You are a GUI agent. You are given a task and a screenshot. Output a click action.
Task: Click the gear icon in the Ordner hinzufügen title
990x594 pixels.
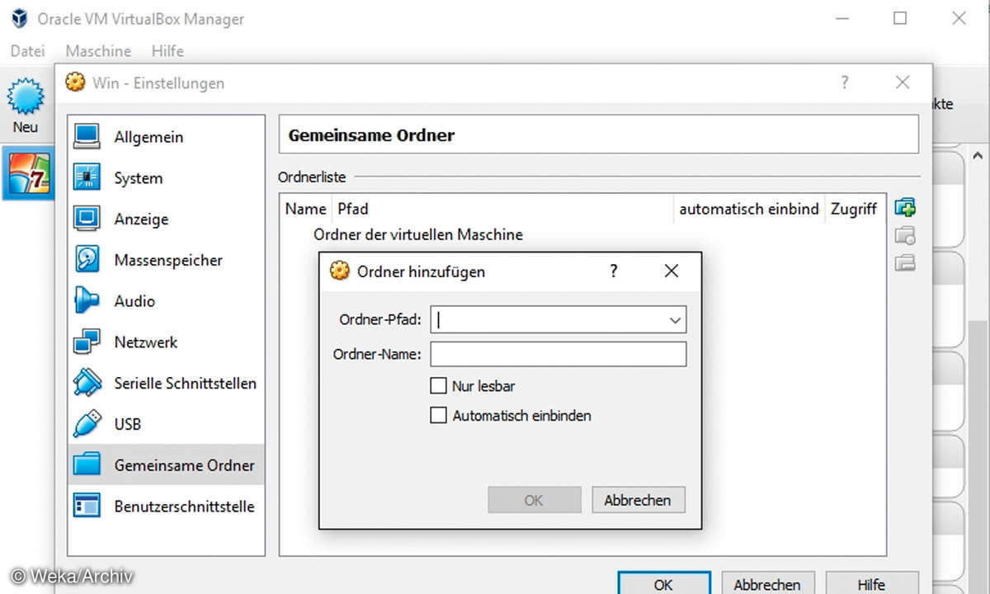pos(339,271)
